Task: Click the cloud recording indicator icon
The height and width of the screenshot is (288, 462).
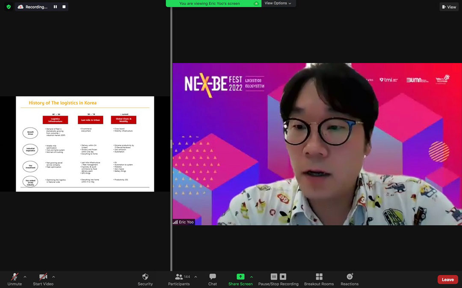Action: coord(21,7)
